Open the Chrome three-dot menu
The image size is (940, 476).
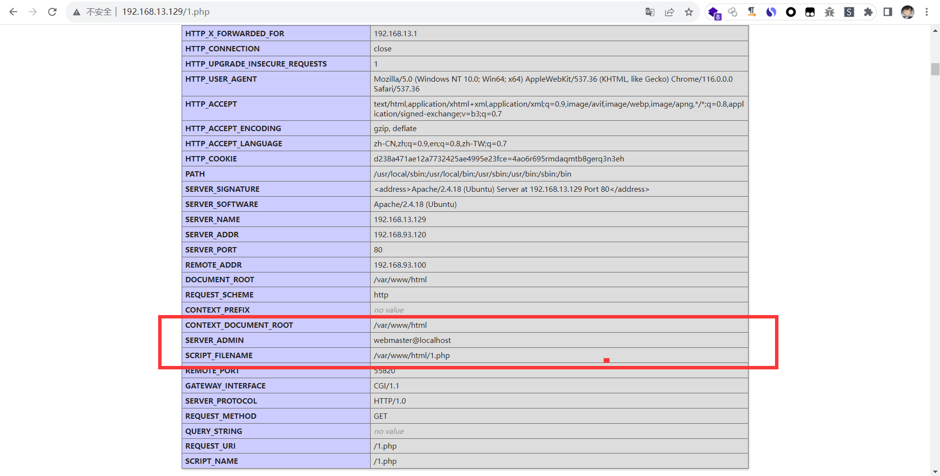point(927,12)
